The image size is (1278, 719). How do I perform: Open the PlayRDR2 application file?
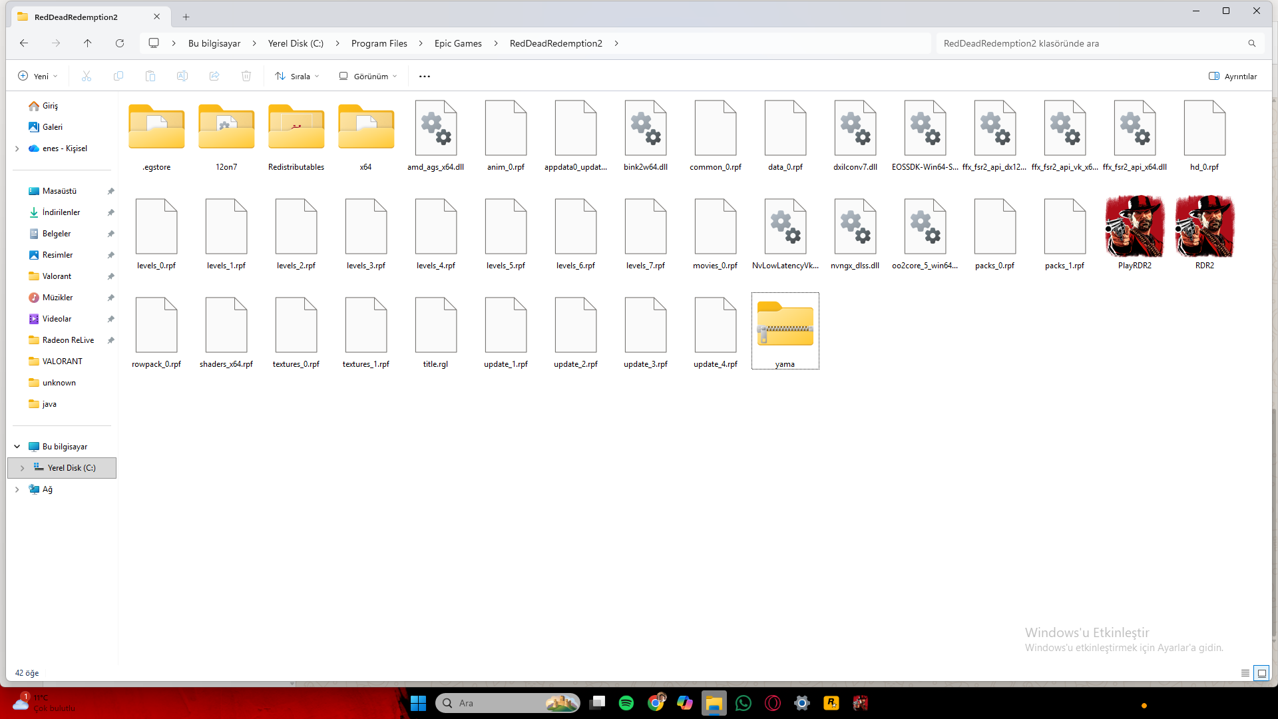pos(1134,228)
